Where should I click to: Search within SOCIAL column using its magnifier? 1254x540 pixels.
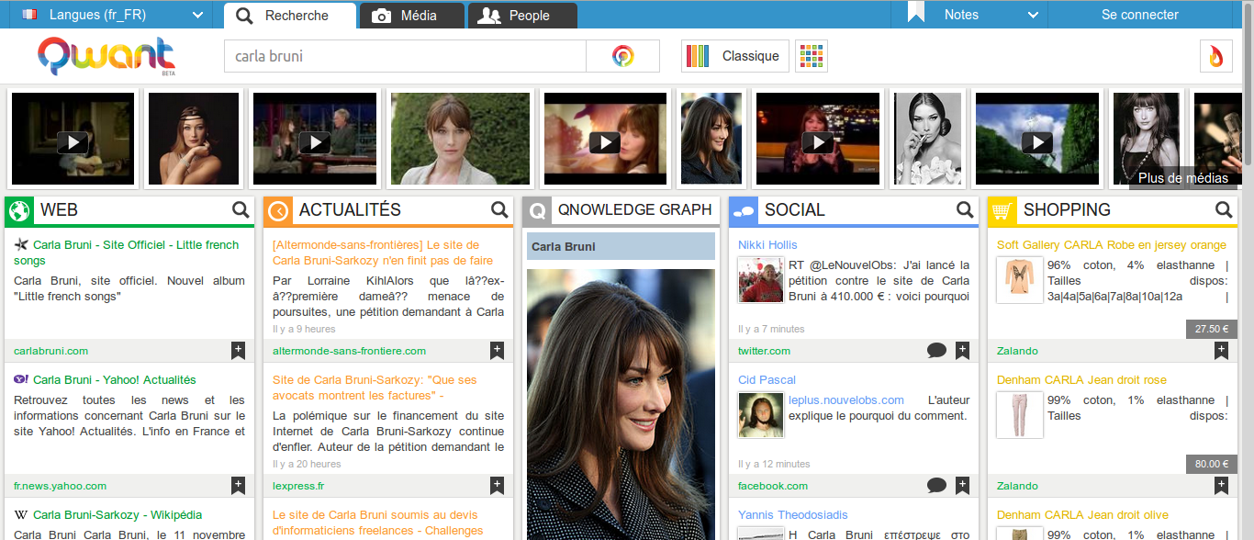coord(965,209)
